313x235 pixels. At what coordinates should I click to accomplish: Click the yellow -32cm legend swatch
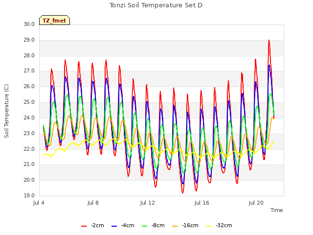pos(209,226)
